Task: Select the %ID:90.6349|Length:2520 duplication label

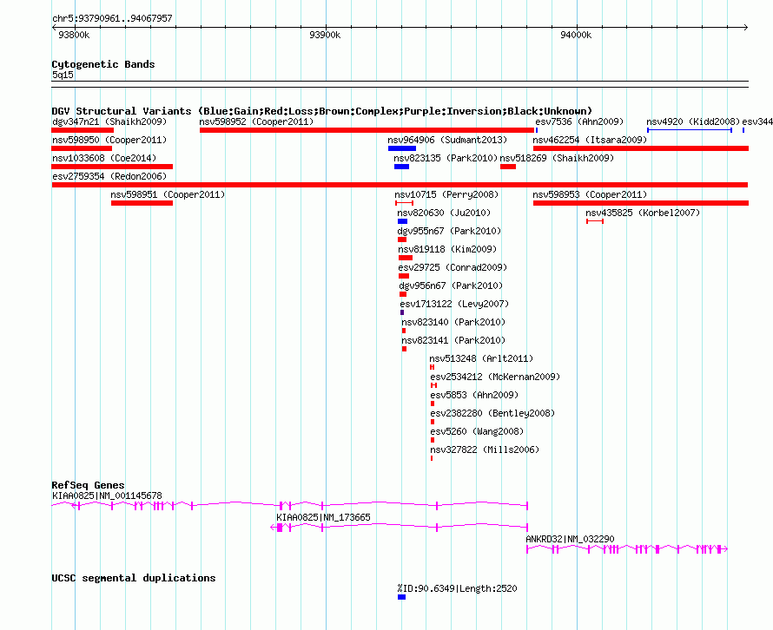Action: coord(457,588)
